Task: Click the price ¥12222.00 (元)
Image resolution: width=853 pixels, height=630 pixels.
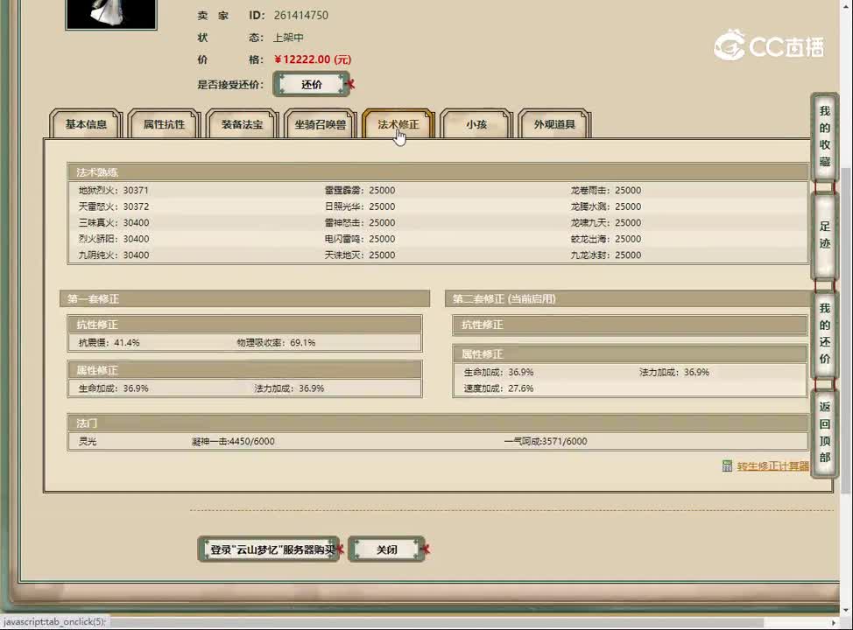Action: pyautogui.click(x=313, y=59)
